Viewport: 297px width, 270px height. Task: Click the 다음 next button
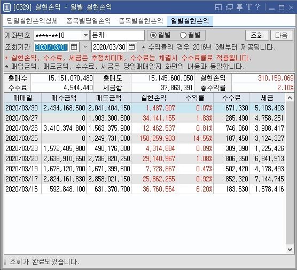click(x=282, y=35)
